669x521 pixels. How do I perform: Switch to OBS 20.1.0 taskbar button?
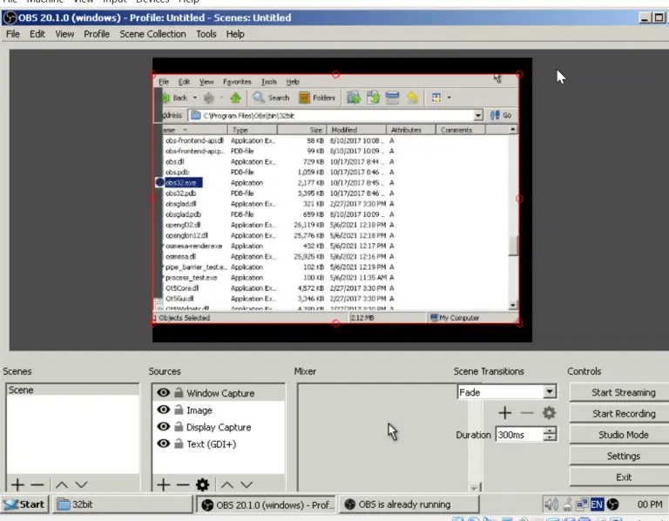267,504
